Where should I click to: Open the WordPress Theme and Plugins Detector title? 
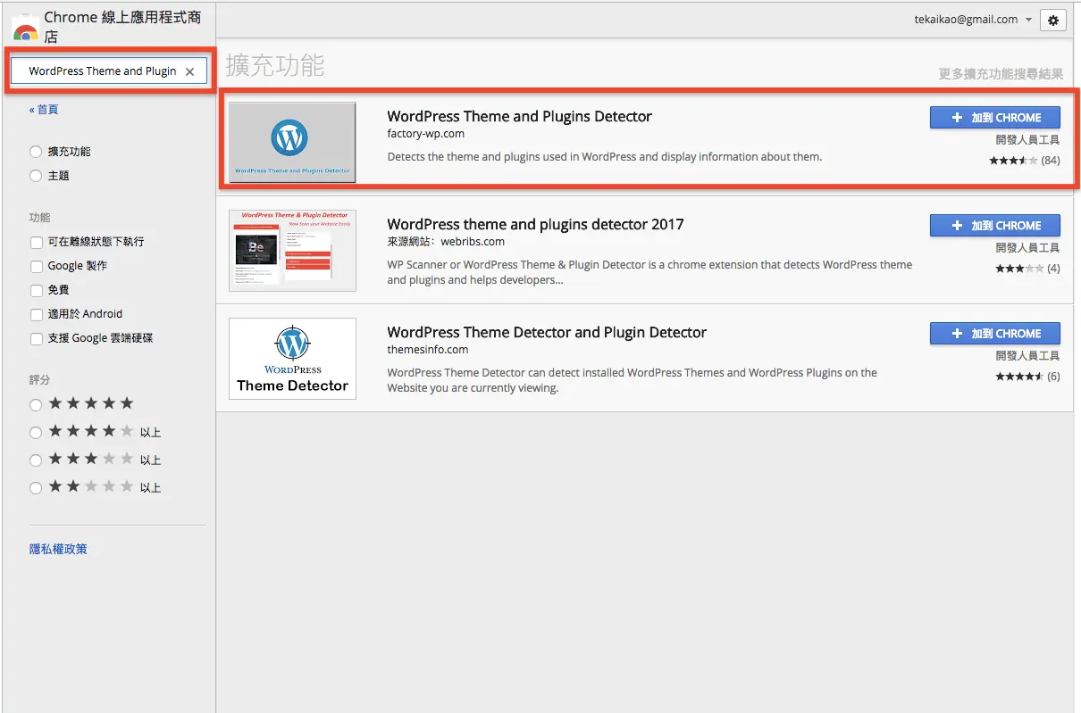coord(520,116)
